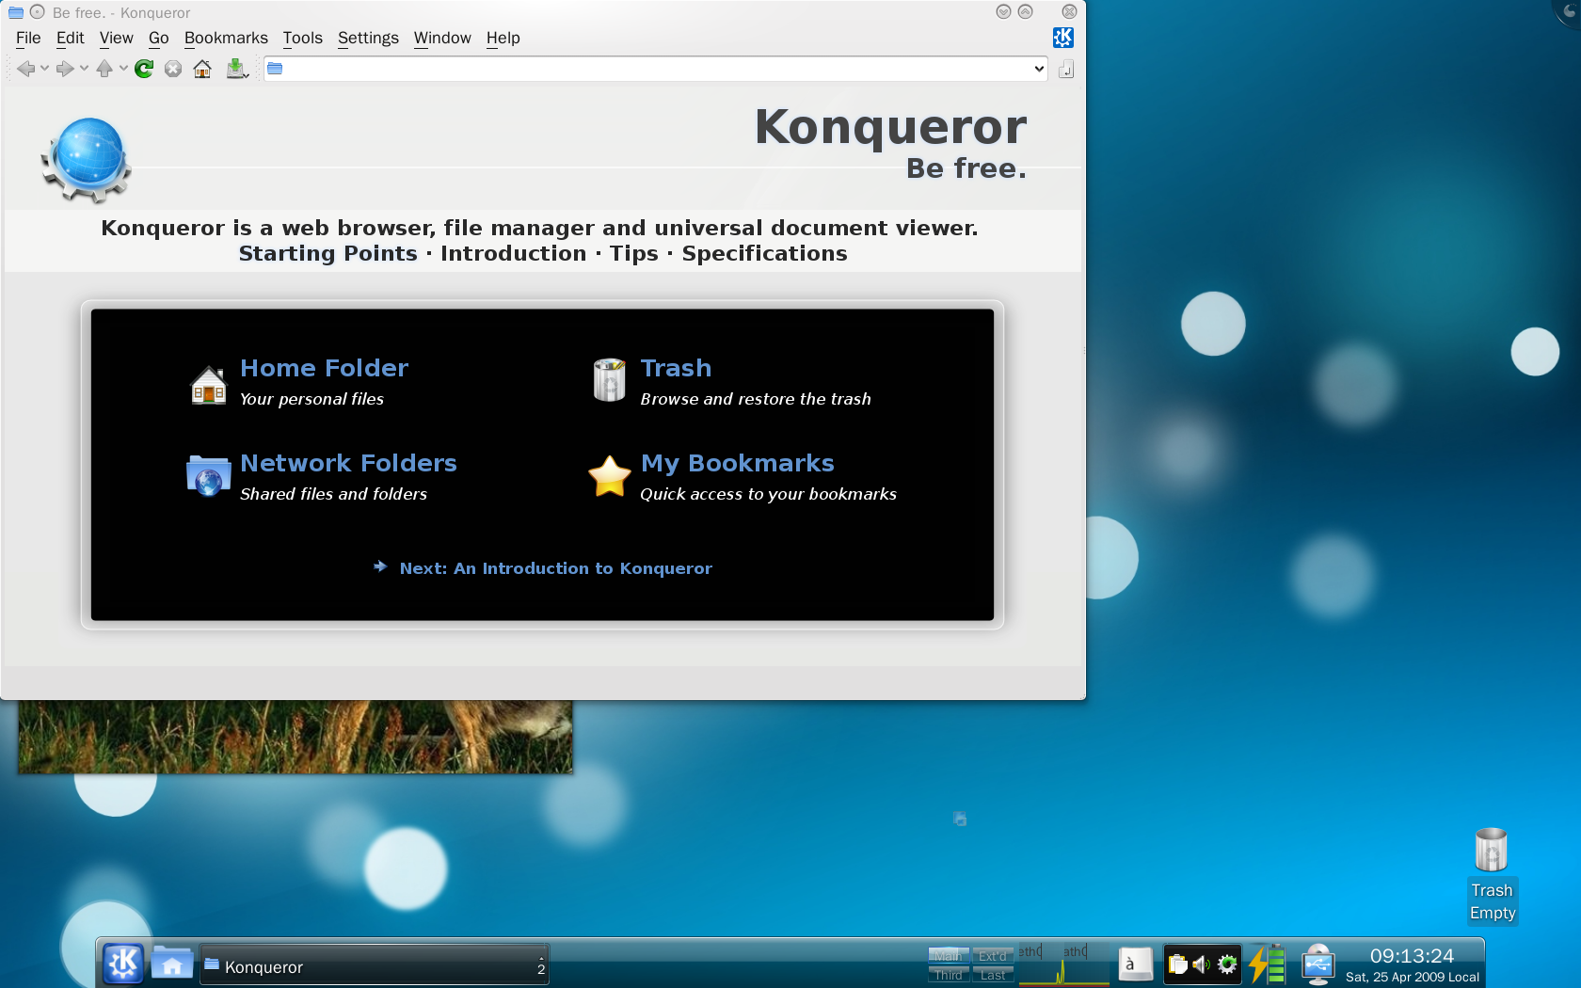Open Forward history dropdown arrow
The image size is (1581, 988).
click(x=84, y=69)
